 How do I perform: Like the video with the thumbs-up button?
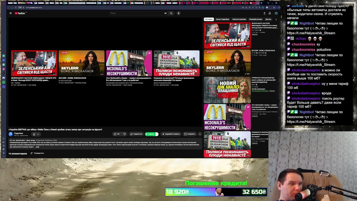(117, 134)
